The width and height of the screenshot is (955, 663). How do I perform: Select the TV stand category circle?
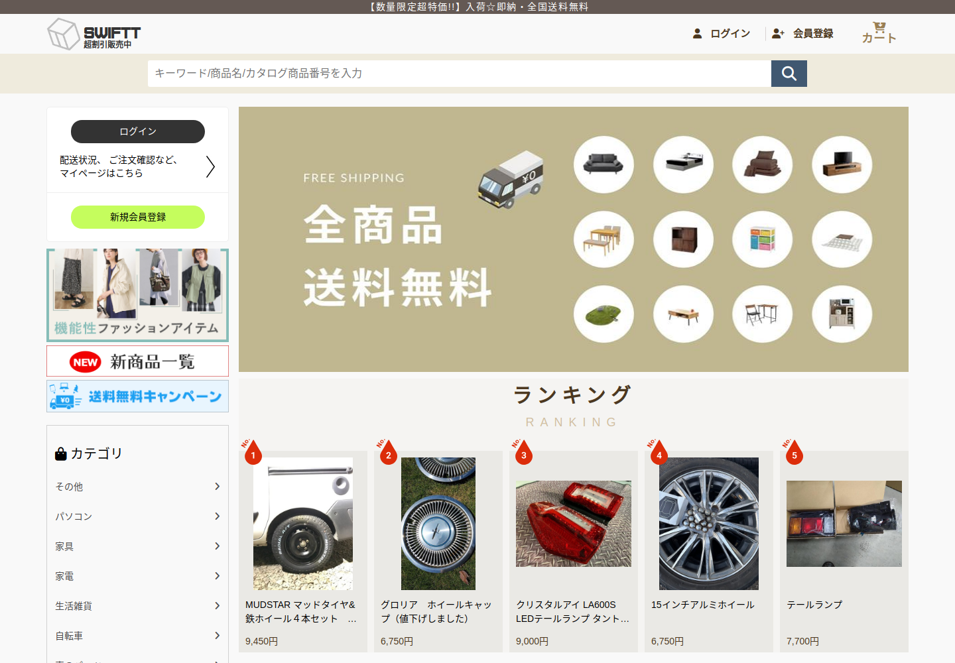pyautogui.click(x=842, y=164)
